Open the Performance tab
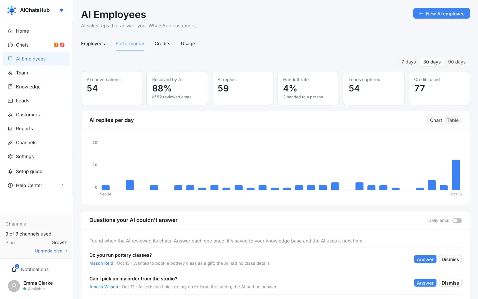The image size is (478, 299). [130, 44]
